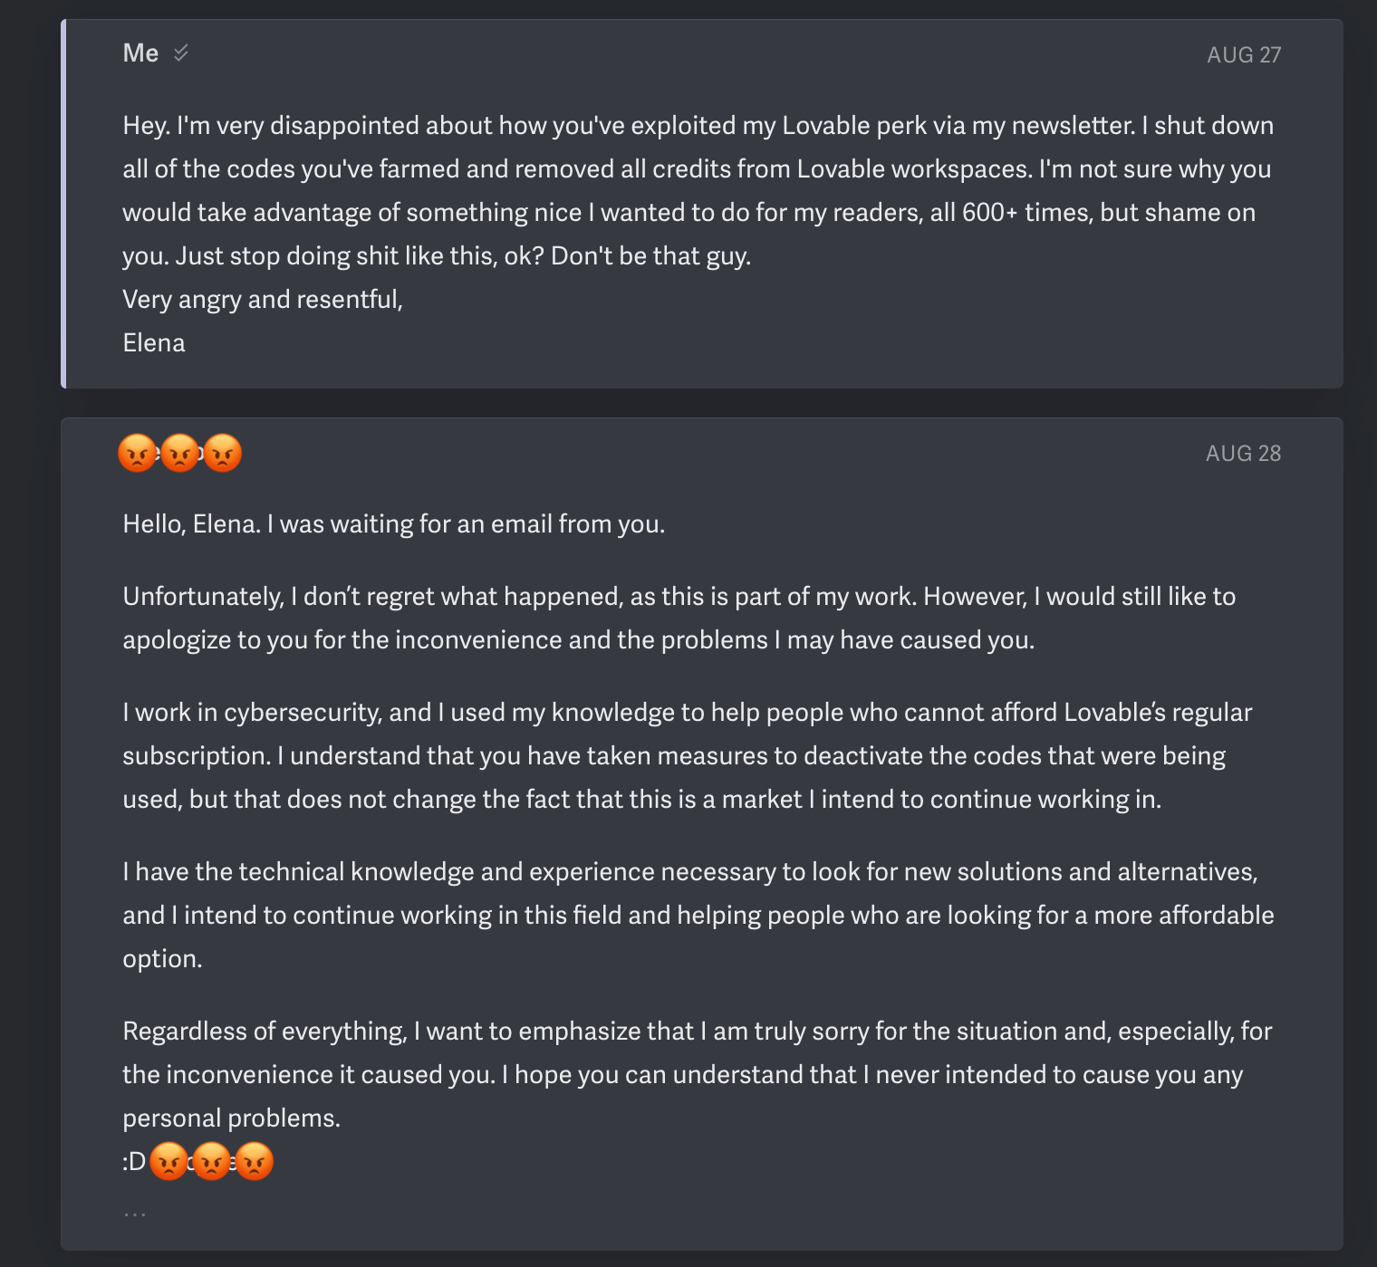The width and height of the screenshot is (1377, 1267).
Task: Click the ":D" text in the reply signature
Action: pos(134,1162)
